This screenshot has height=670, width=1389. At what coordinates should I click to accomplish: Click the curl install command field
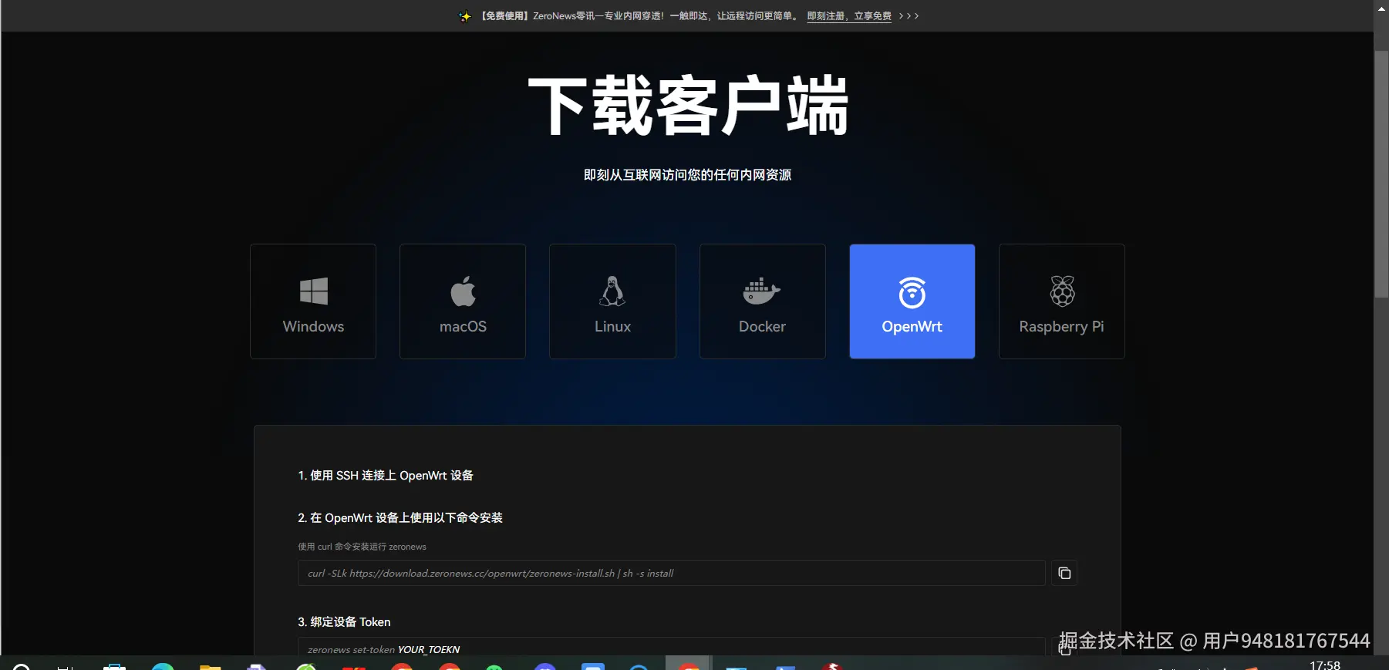[x=672, y=573]
